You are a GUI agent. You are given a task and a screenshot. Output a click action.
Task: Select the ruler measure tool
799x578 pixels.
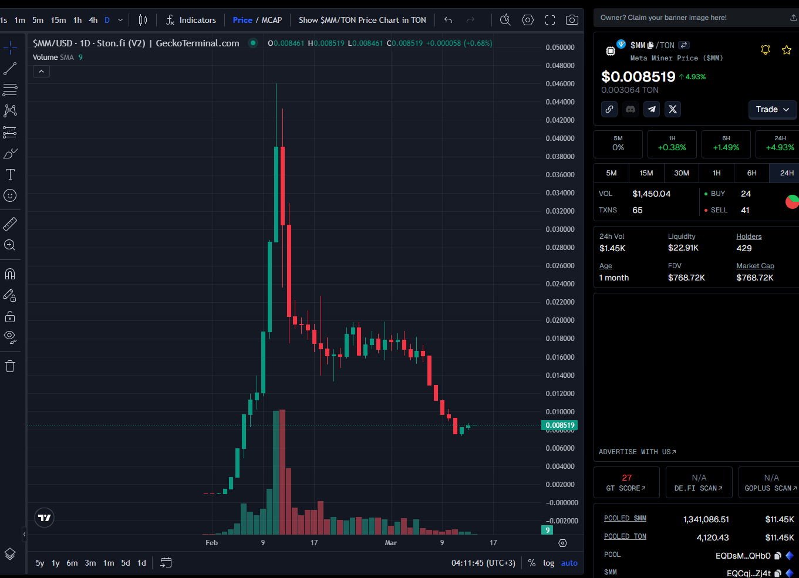click(10, 224)
